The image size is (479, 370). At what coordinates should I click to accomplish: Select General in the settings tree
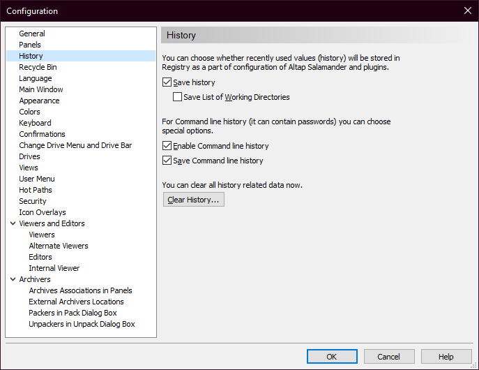[32, 34]
